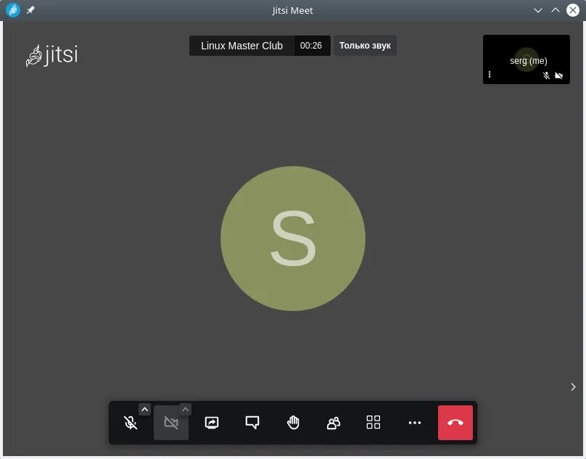Open the serg thumbnail's three-dot menu
The width and height of the screenshot is (586, 459).
click(x=490, y=75)
